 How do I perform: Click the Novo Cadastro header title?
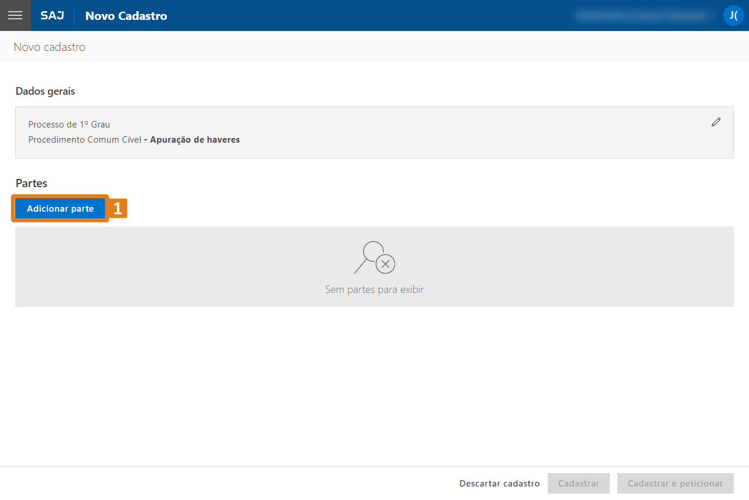126,16
